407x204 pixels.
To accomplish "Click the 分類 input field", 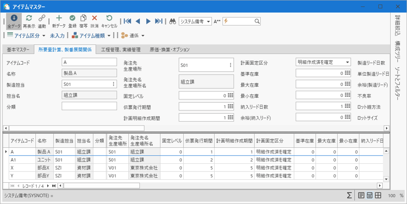I will 89,106.
